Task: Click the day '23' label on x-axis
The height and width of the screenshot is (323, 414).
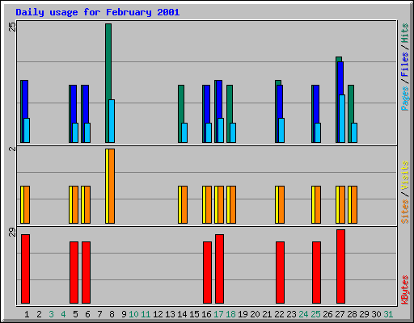Action: tap(291, 314)
